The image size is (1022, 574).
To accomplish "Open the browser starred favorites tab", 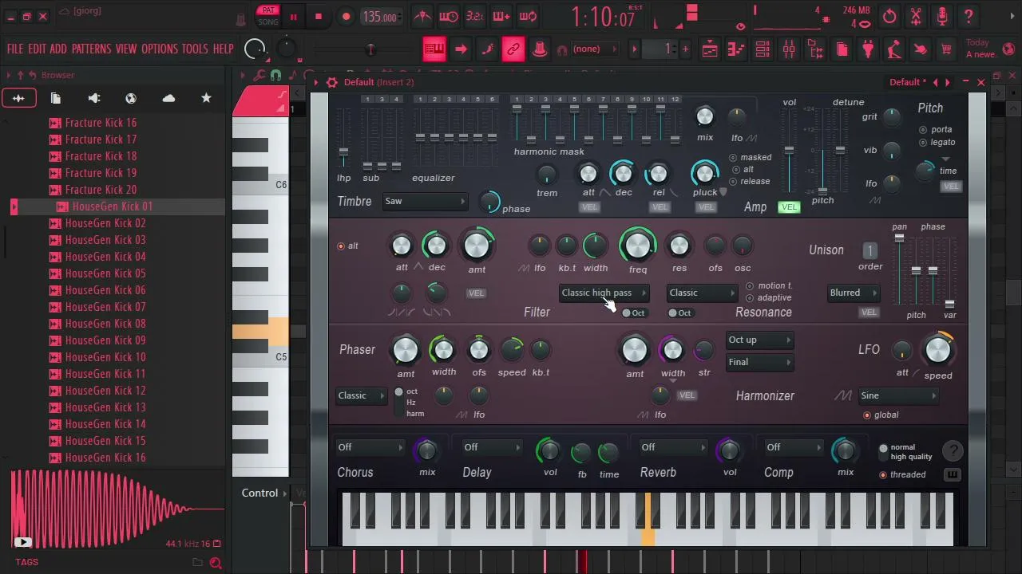I will tap(206, 98).
